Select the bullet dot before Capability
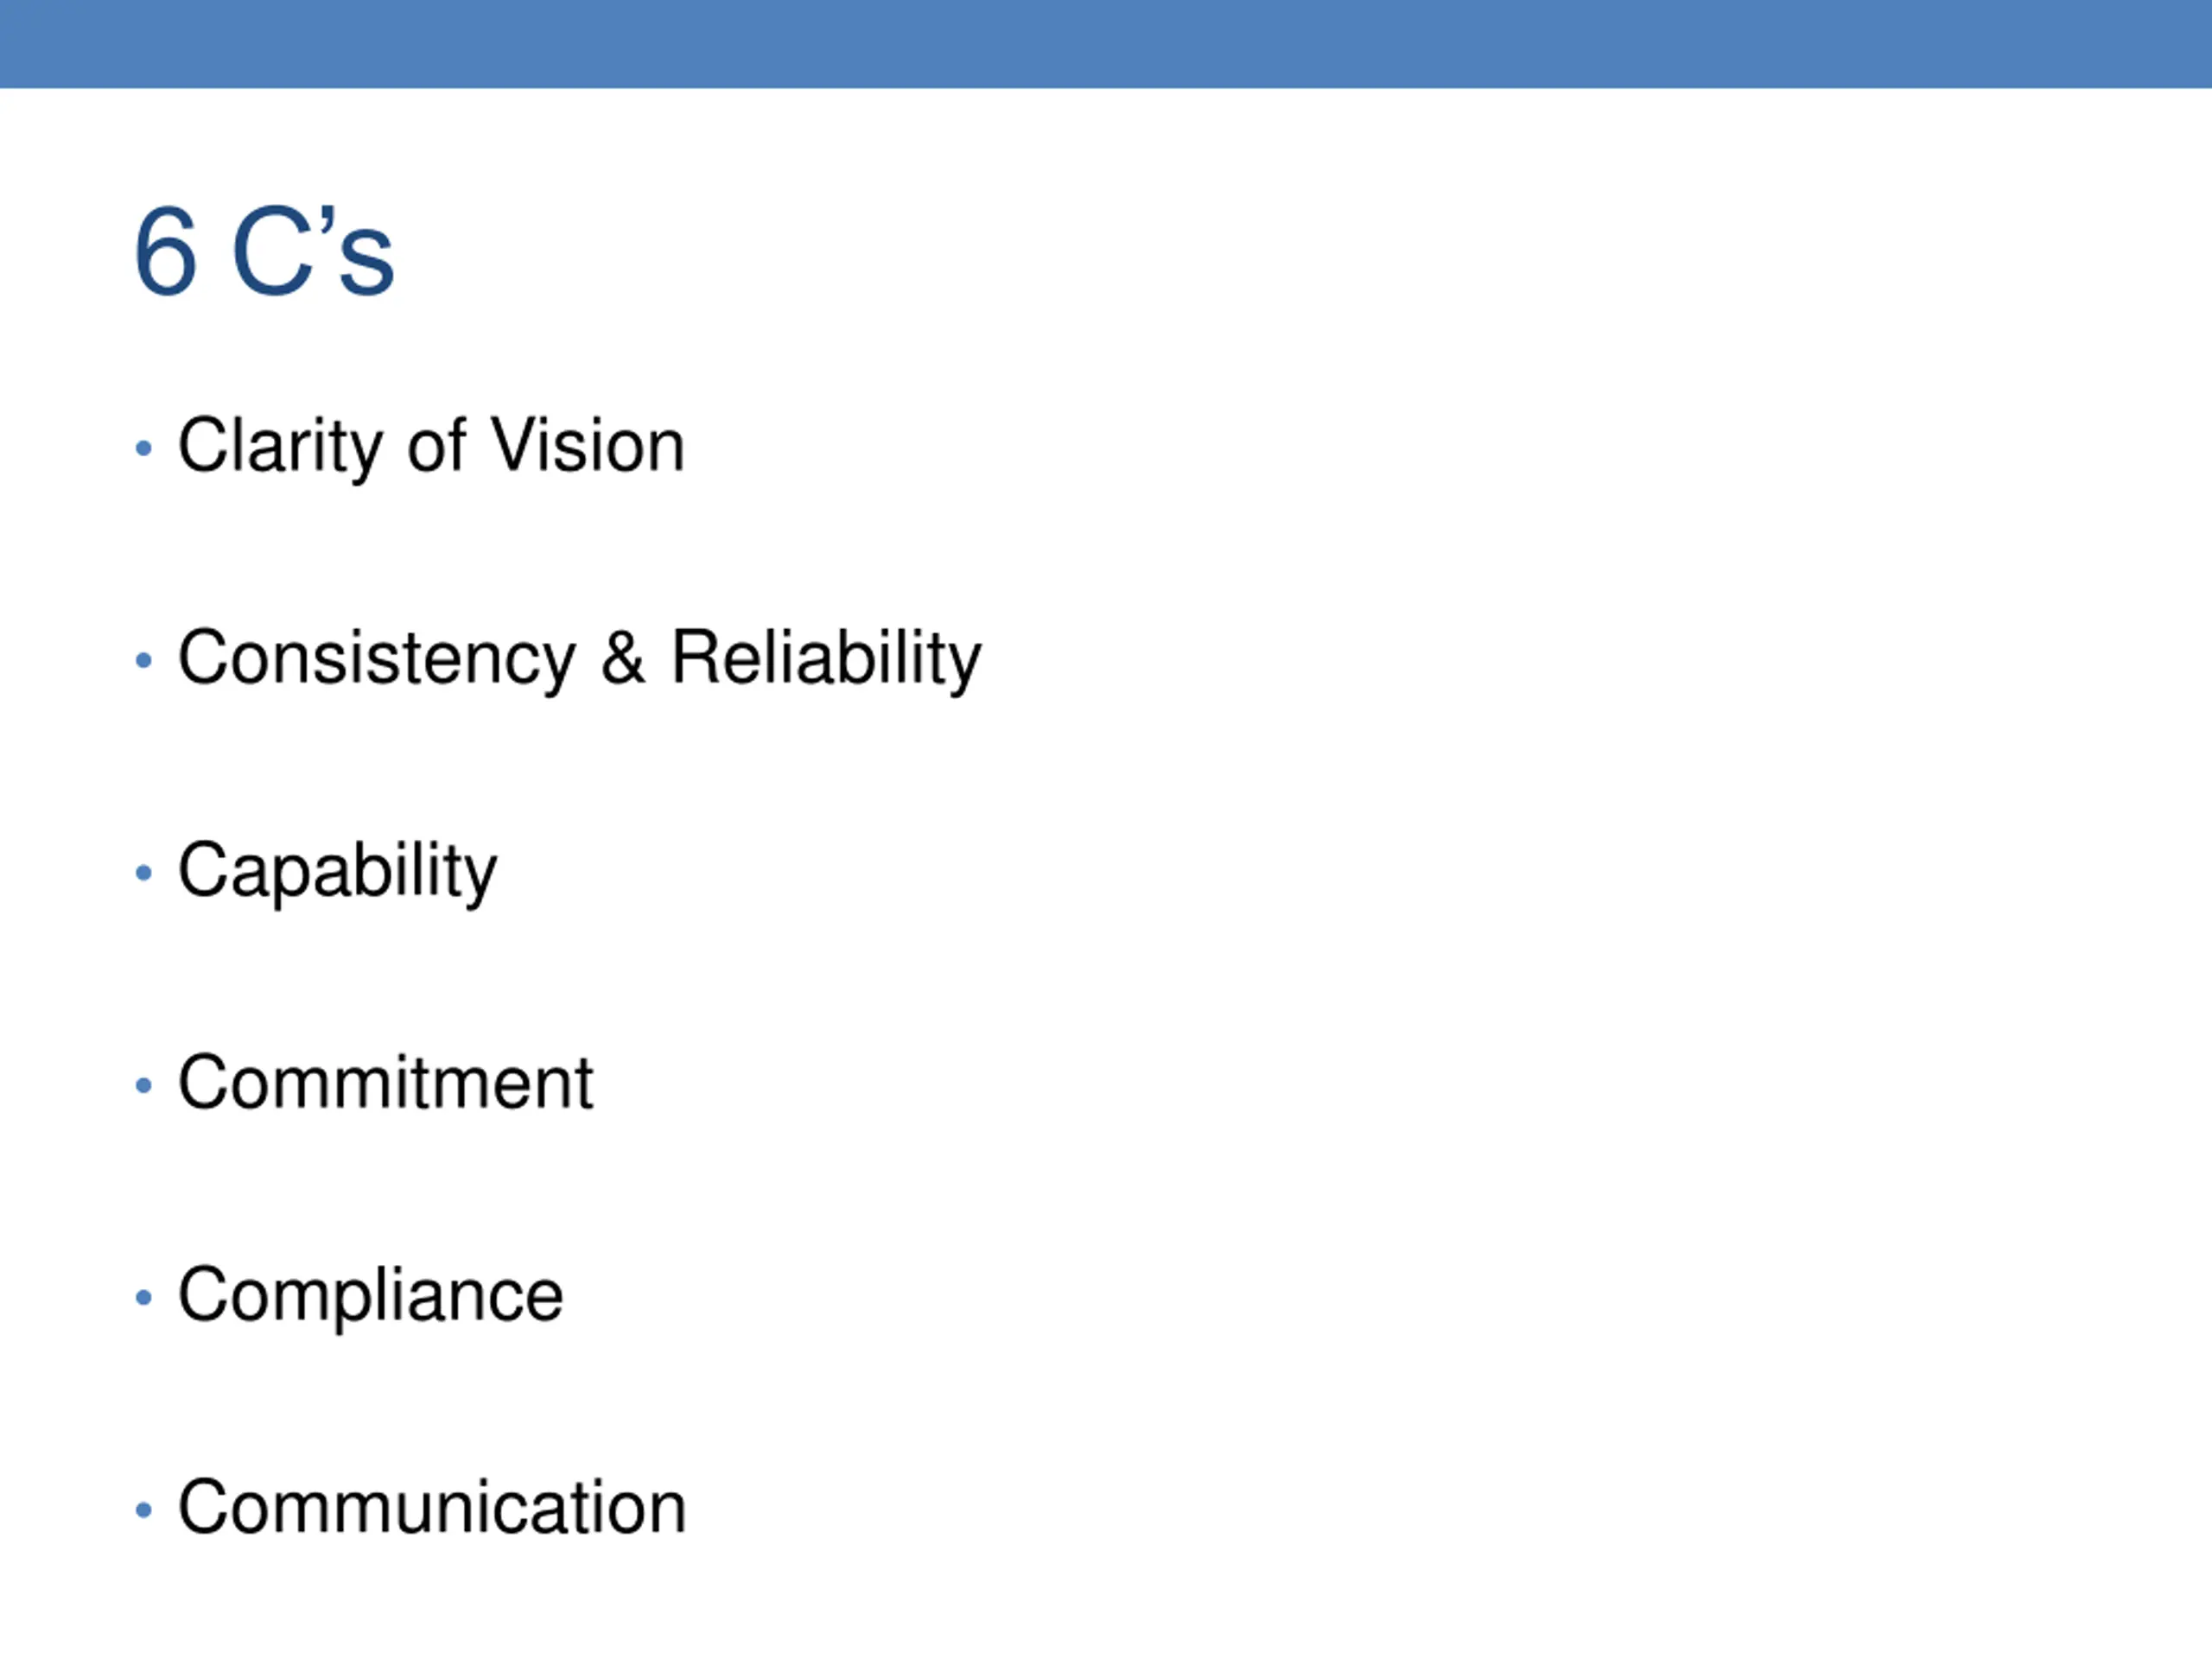The height and width of the screenshot is (1659, 2212). click(x=144, y=873)
